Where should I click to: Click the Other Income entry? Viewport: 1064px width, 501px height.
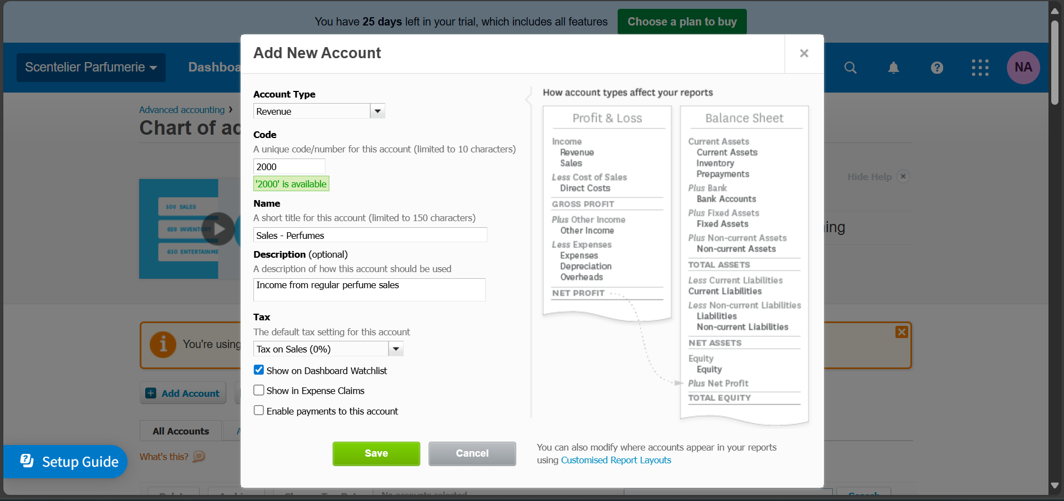(x=587, y=231)
